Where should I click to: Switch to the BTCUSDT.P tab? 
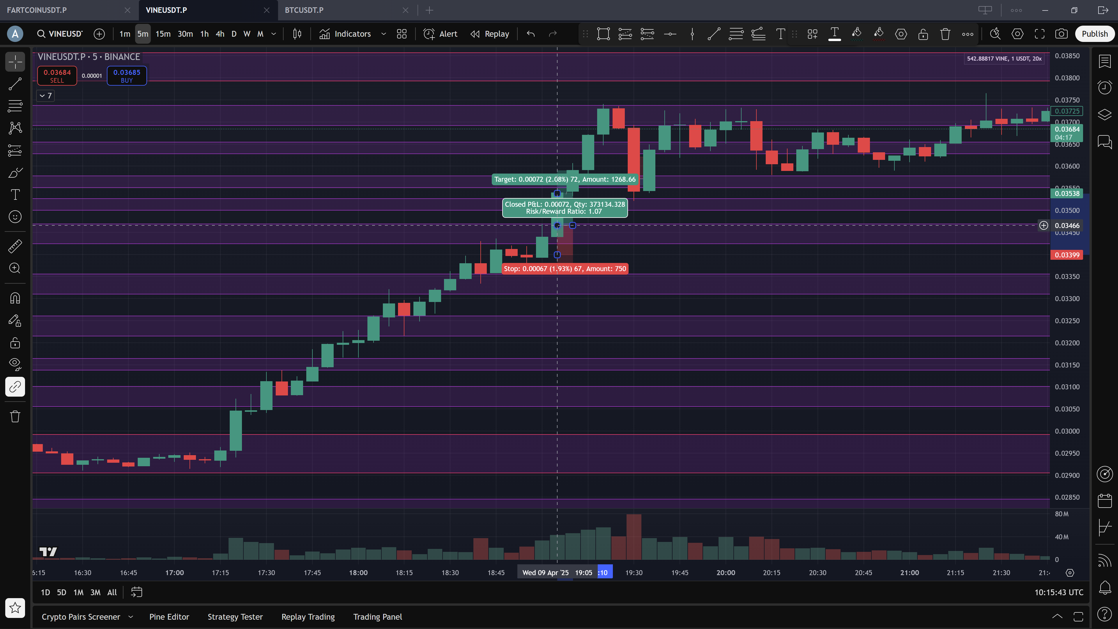(x=304, y=10)
